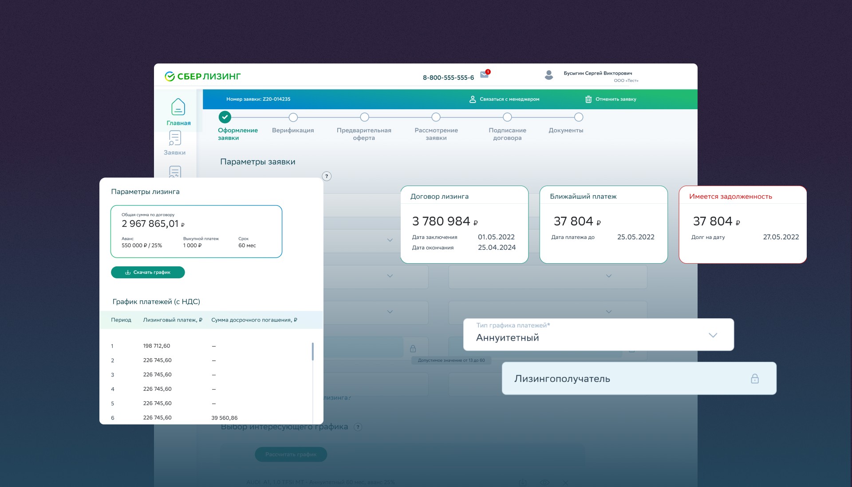Select the Верификация step circle
Image resolution: width=852 pixels, height=487 pixels.
[293, 117]
